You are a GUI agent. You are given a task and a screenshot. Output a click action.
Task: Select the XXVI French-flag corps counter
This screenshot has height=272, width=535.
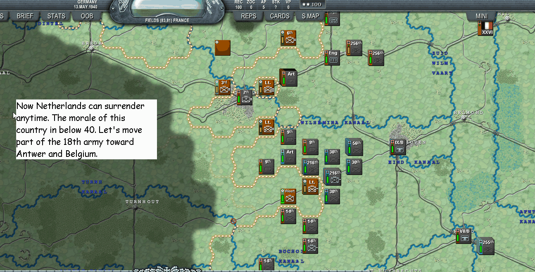point(486,28)
